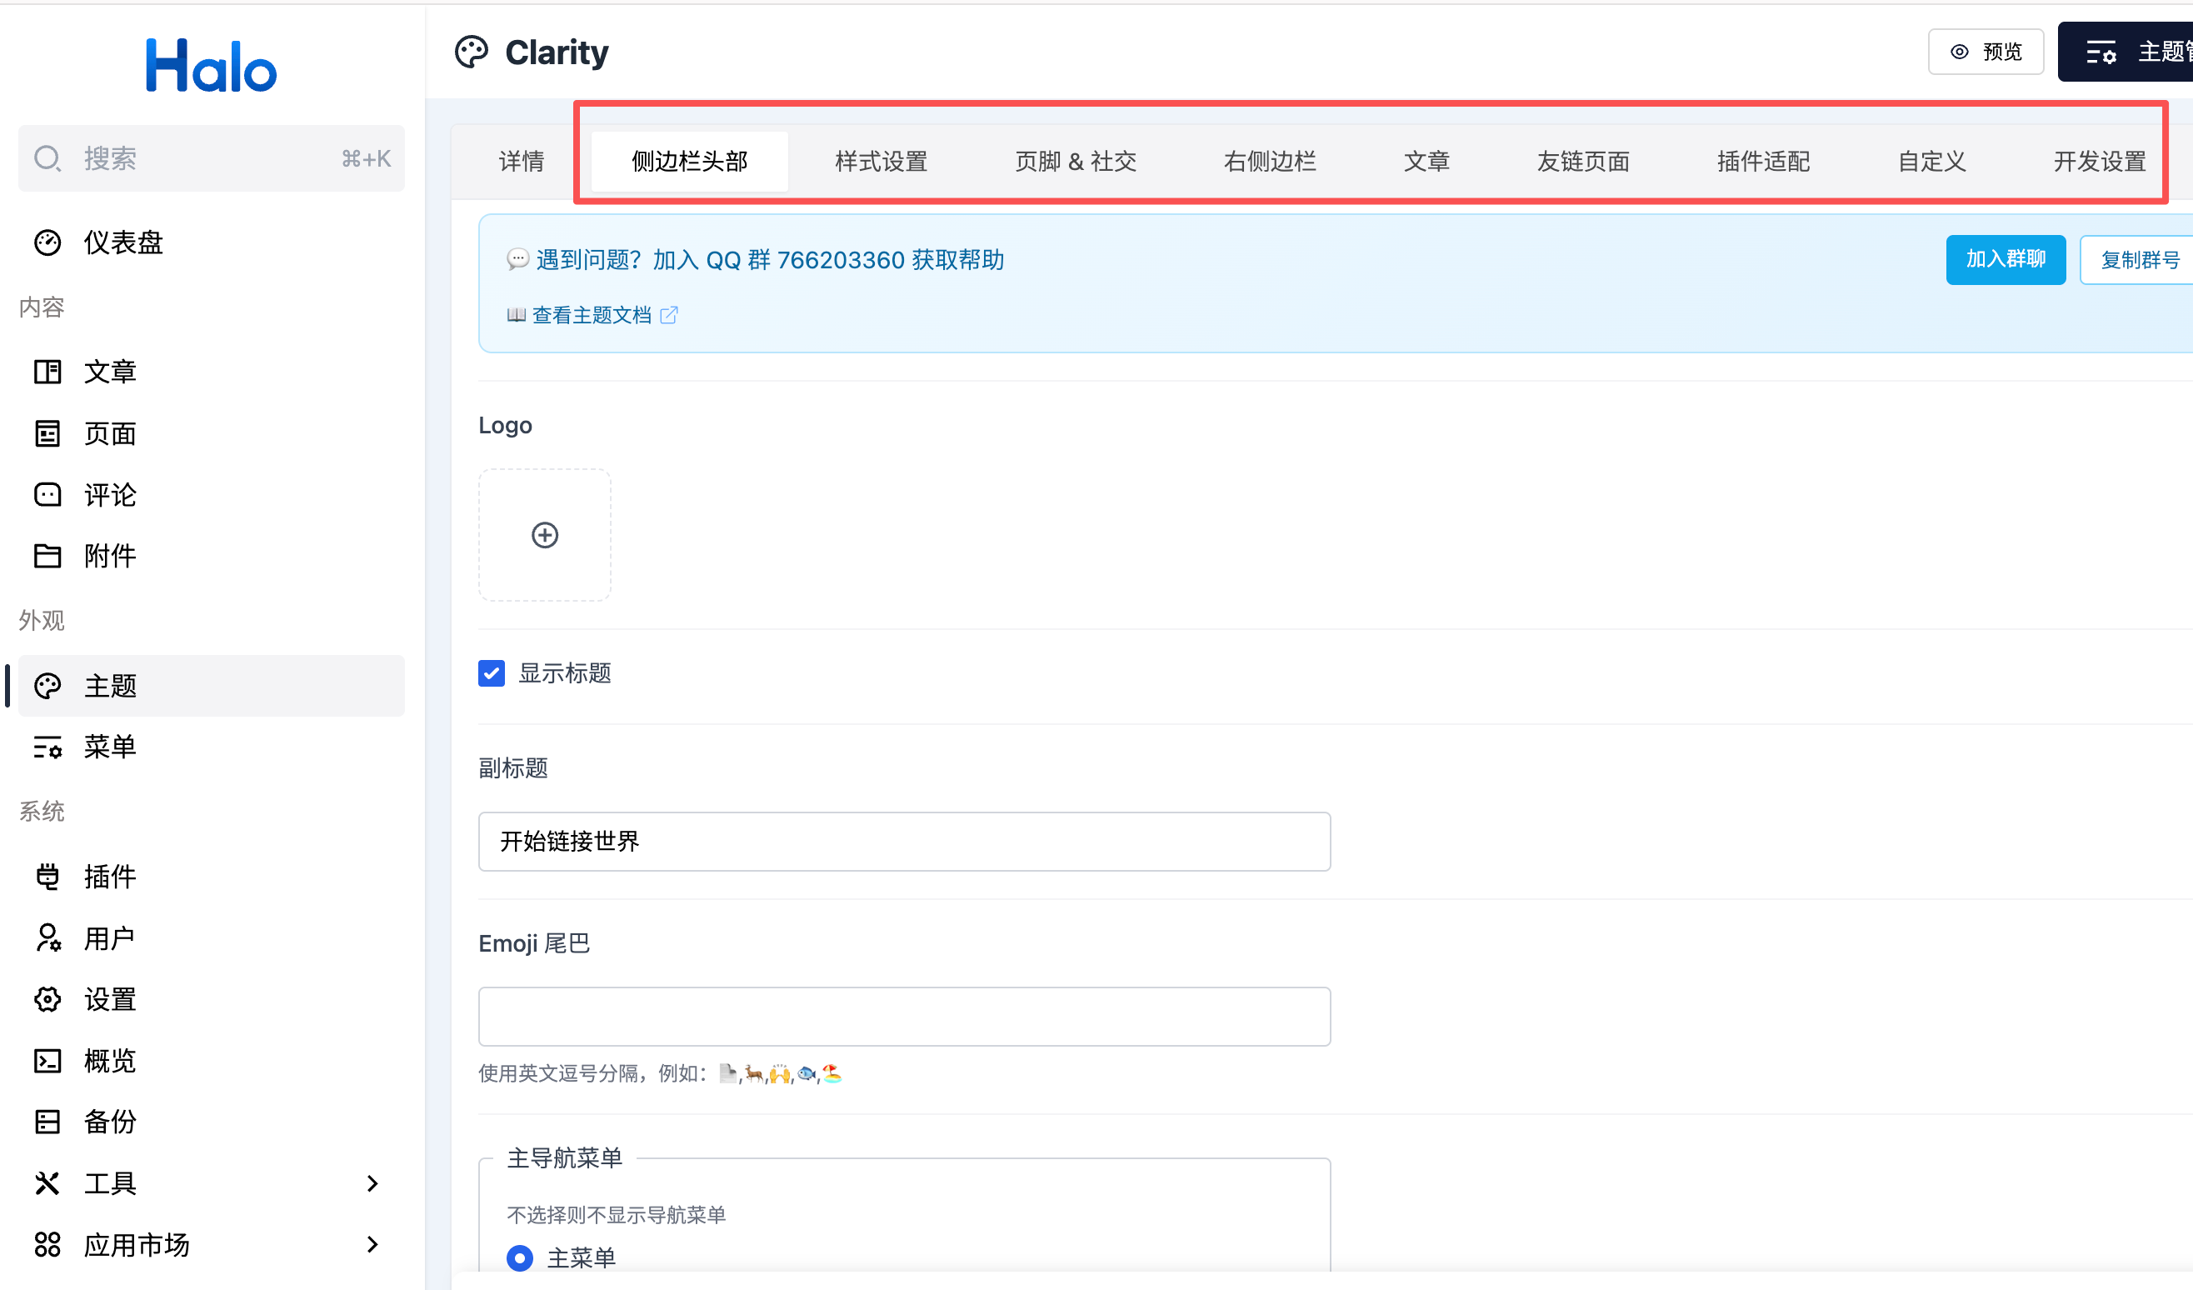Click the Settings (设置) gear icon

[47, 999]
